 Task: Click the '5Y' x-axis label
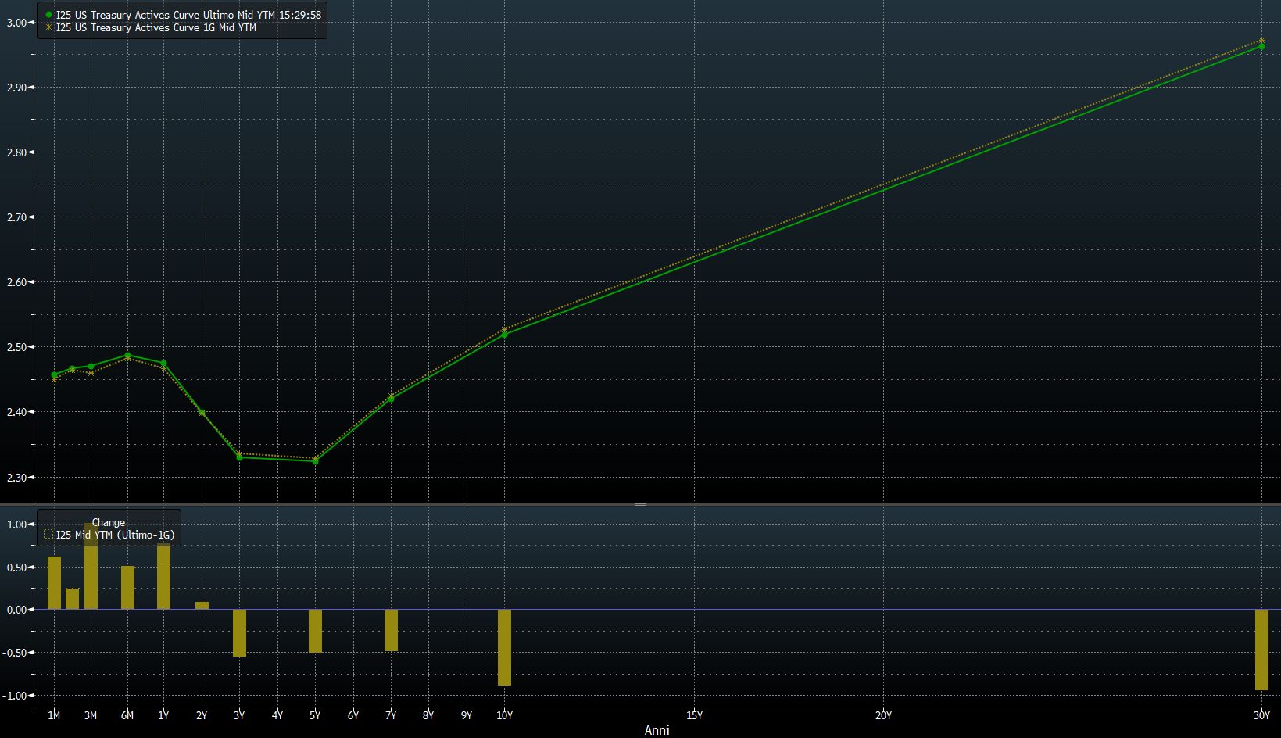pos(315,715)
